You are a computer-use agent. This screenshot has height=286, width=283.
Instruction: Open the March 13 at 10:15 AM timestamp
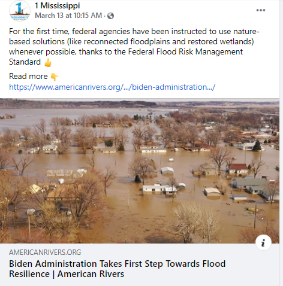[68, 16]
